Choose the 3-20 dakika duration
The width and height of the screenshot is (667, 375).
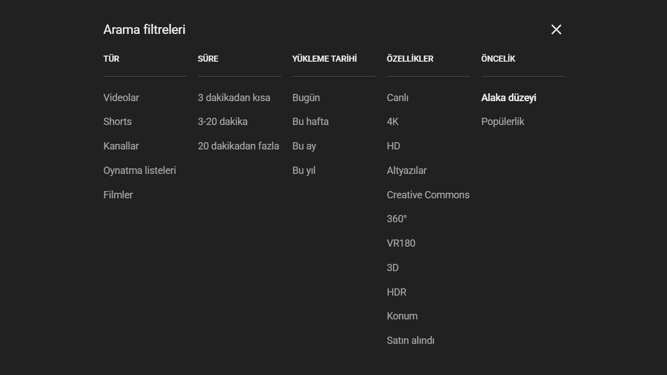(222, 122)
